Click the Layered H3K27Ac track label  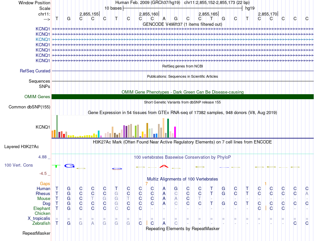[21, 146]
